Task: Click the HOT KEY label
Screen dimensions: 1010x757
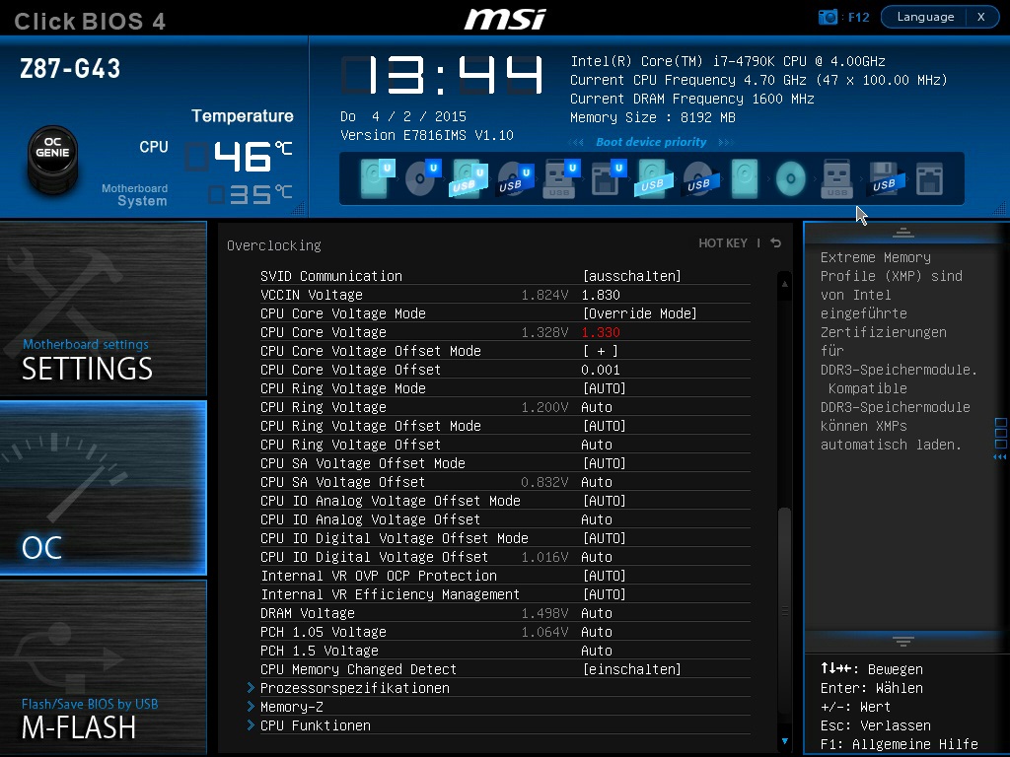Action: 723,242
